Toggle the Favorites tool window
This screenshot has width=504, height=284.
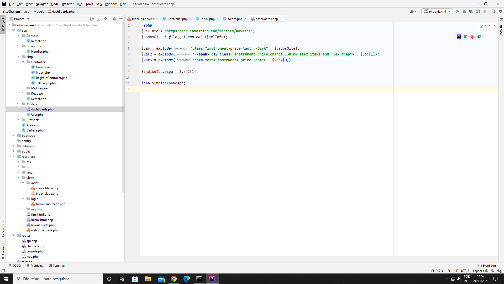tap(3, 251)
